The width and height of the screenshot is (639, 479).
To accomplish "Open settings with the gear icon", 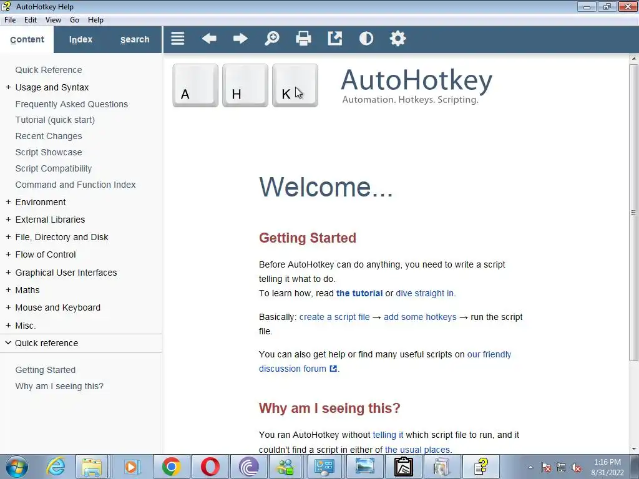I will tap(398, 39).
